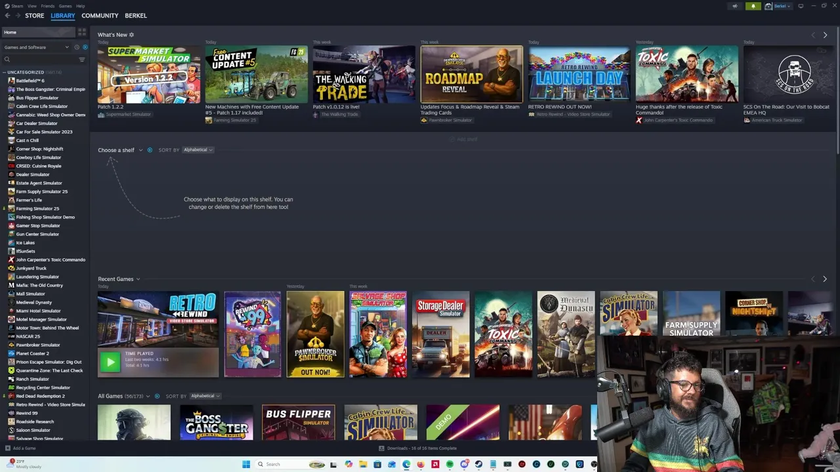This screenshot has height=472, width=840.
Task: Open the Games menu
Action: tap(65, 6)
